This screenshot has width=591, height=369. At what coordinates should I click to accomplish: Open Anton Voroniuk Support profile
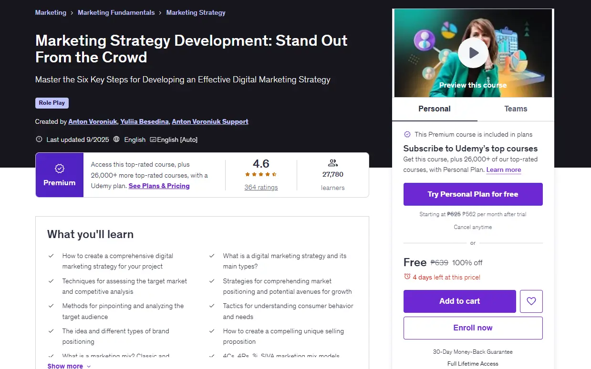point(210,121)
